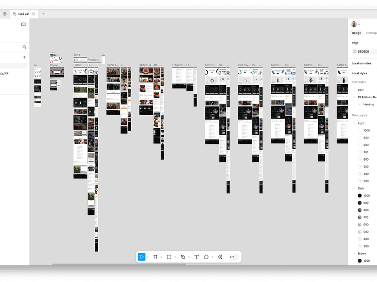Select Light 900 color style
Screen dimensions: 377x282
click(x=363, y=138)
